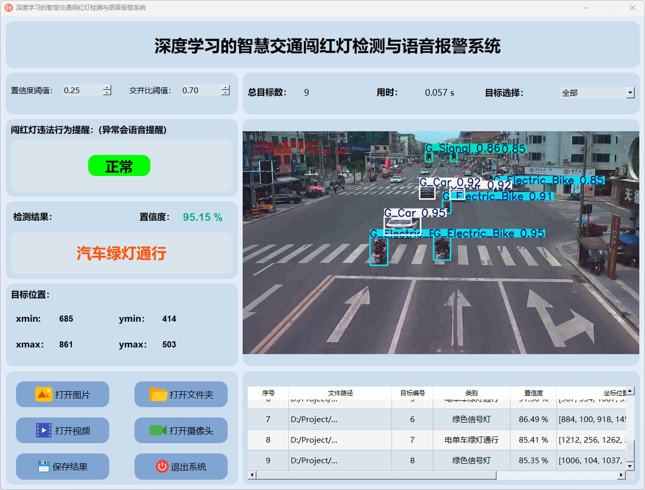Click the app logo in title bar

pyautogui.click(x=8, y=8)
